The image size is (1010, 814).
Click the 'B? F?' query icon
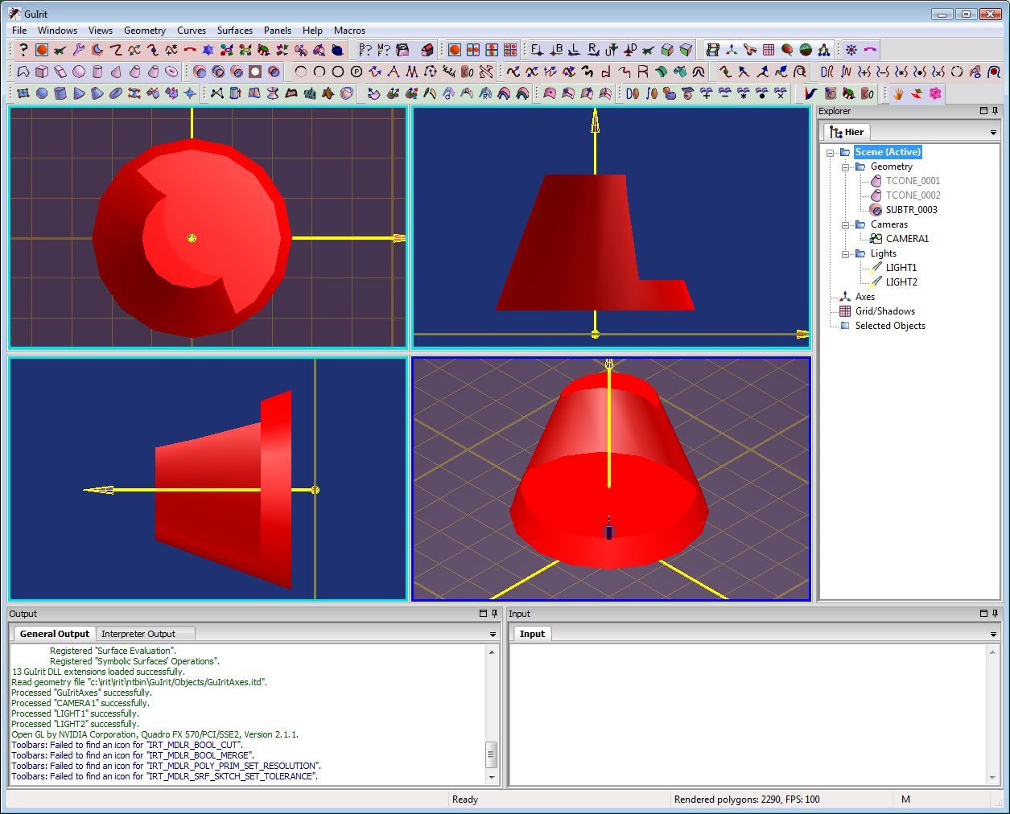coord(365,50)
